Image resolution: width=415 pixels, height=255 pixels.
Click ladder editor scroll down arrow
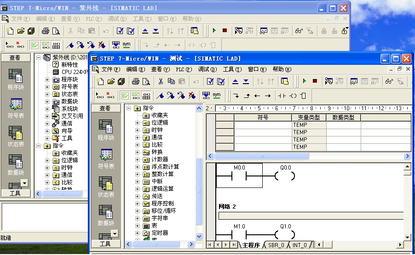tap(407, 237)
